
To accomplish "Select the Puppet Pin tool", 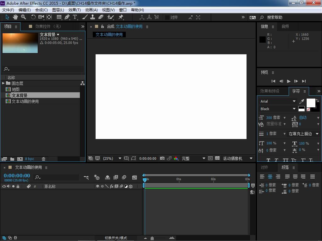I will click(121, 17).
